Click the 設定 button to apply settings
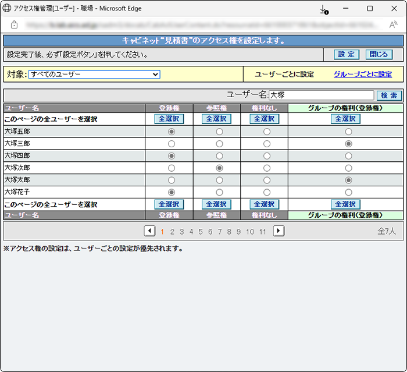This screenshot has height=372, width=407. pyautogui.click(x=347, y=54)
